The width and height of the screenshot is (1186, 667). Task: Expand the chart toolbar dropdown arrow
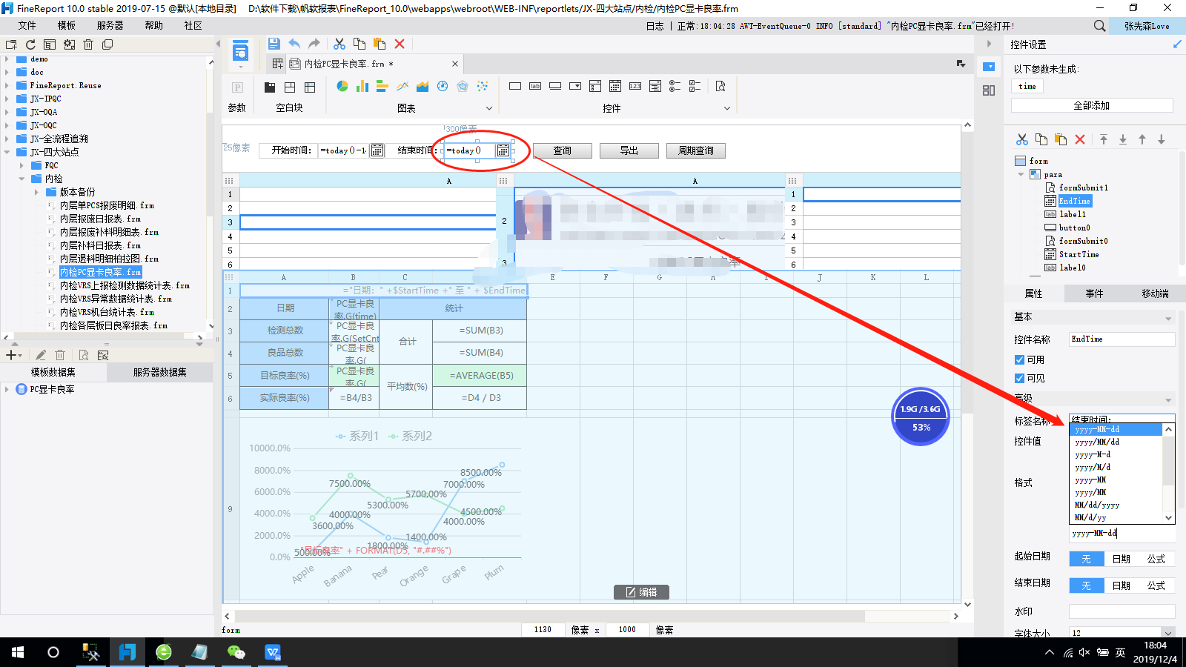point(488,108)
